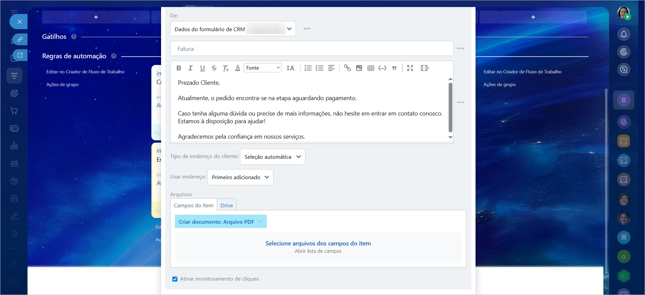
Task: Click Selecione arquivos dos campos do item
Action: tap(318, 243)
